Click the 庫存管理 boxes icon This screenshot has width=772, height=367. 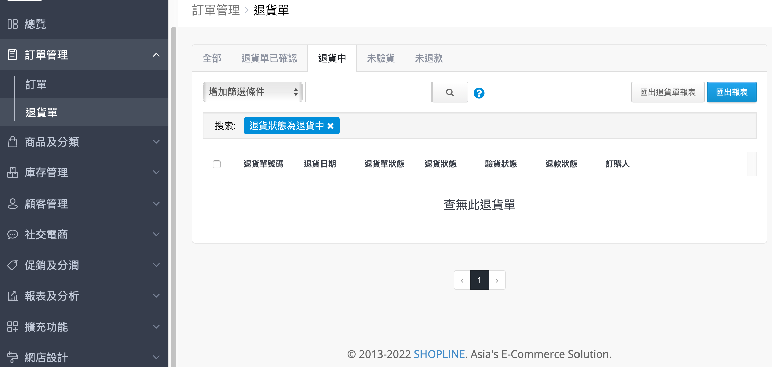pos(13,172)
